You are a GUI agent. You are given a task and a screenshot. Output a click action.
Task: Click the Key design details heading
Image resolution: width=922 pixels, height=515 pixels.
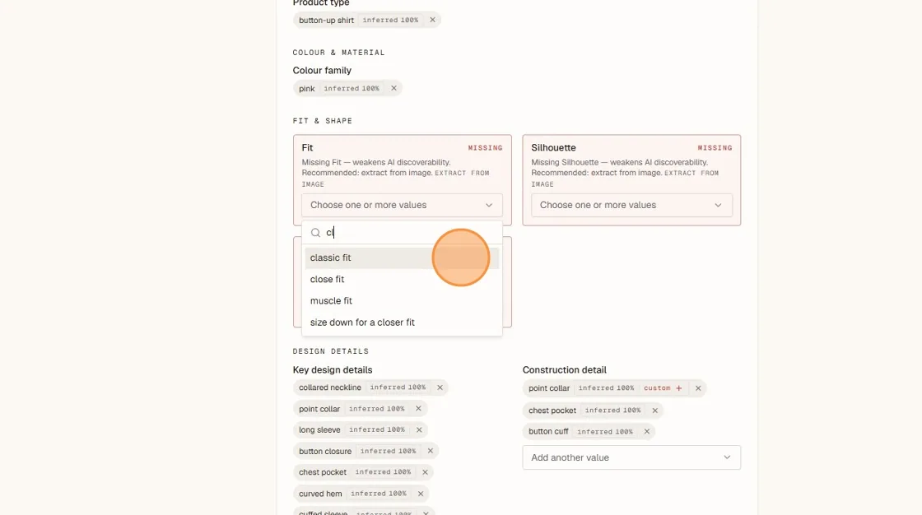click(333, 369)
